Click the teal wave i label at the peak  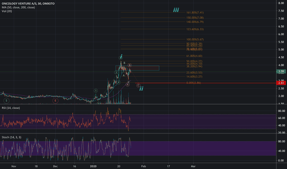(x=121, y=56)
